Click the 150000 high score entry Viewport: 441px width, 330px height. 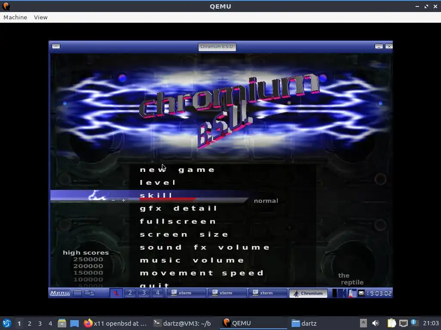(x=88, y=273)
